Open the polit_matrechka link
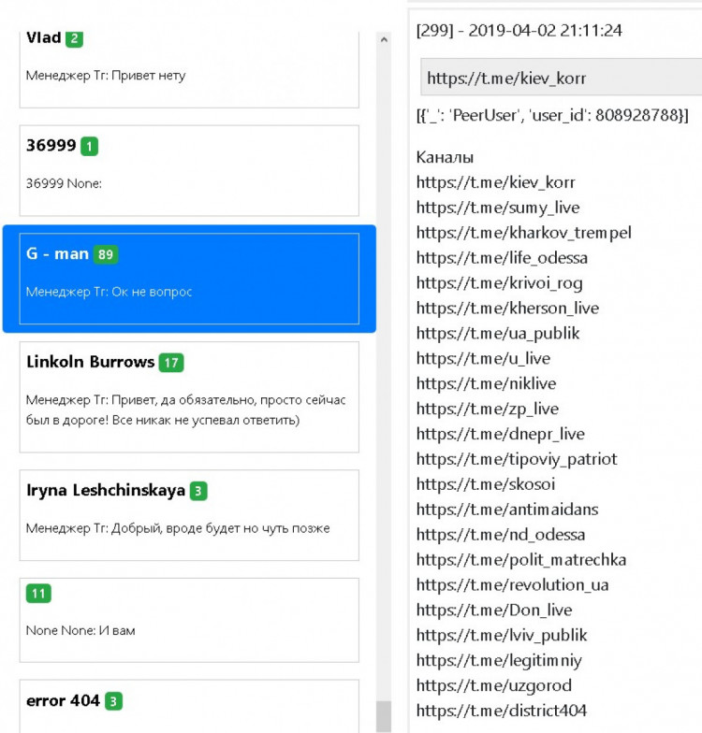 (521, 560)
